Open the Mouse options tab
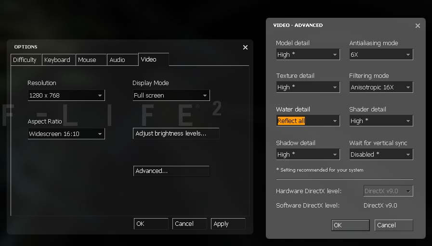This screenshot has height=246, width=432. tap(91, 60)
